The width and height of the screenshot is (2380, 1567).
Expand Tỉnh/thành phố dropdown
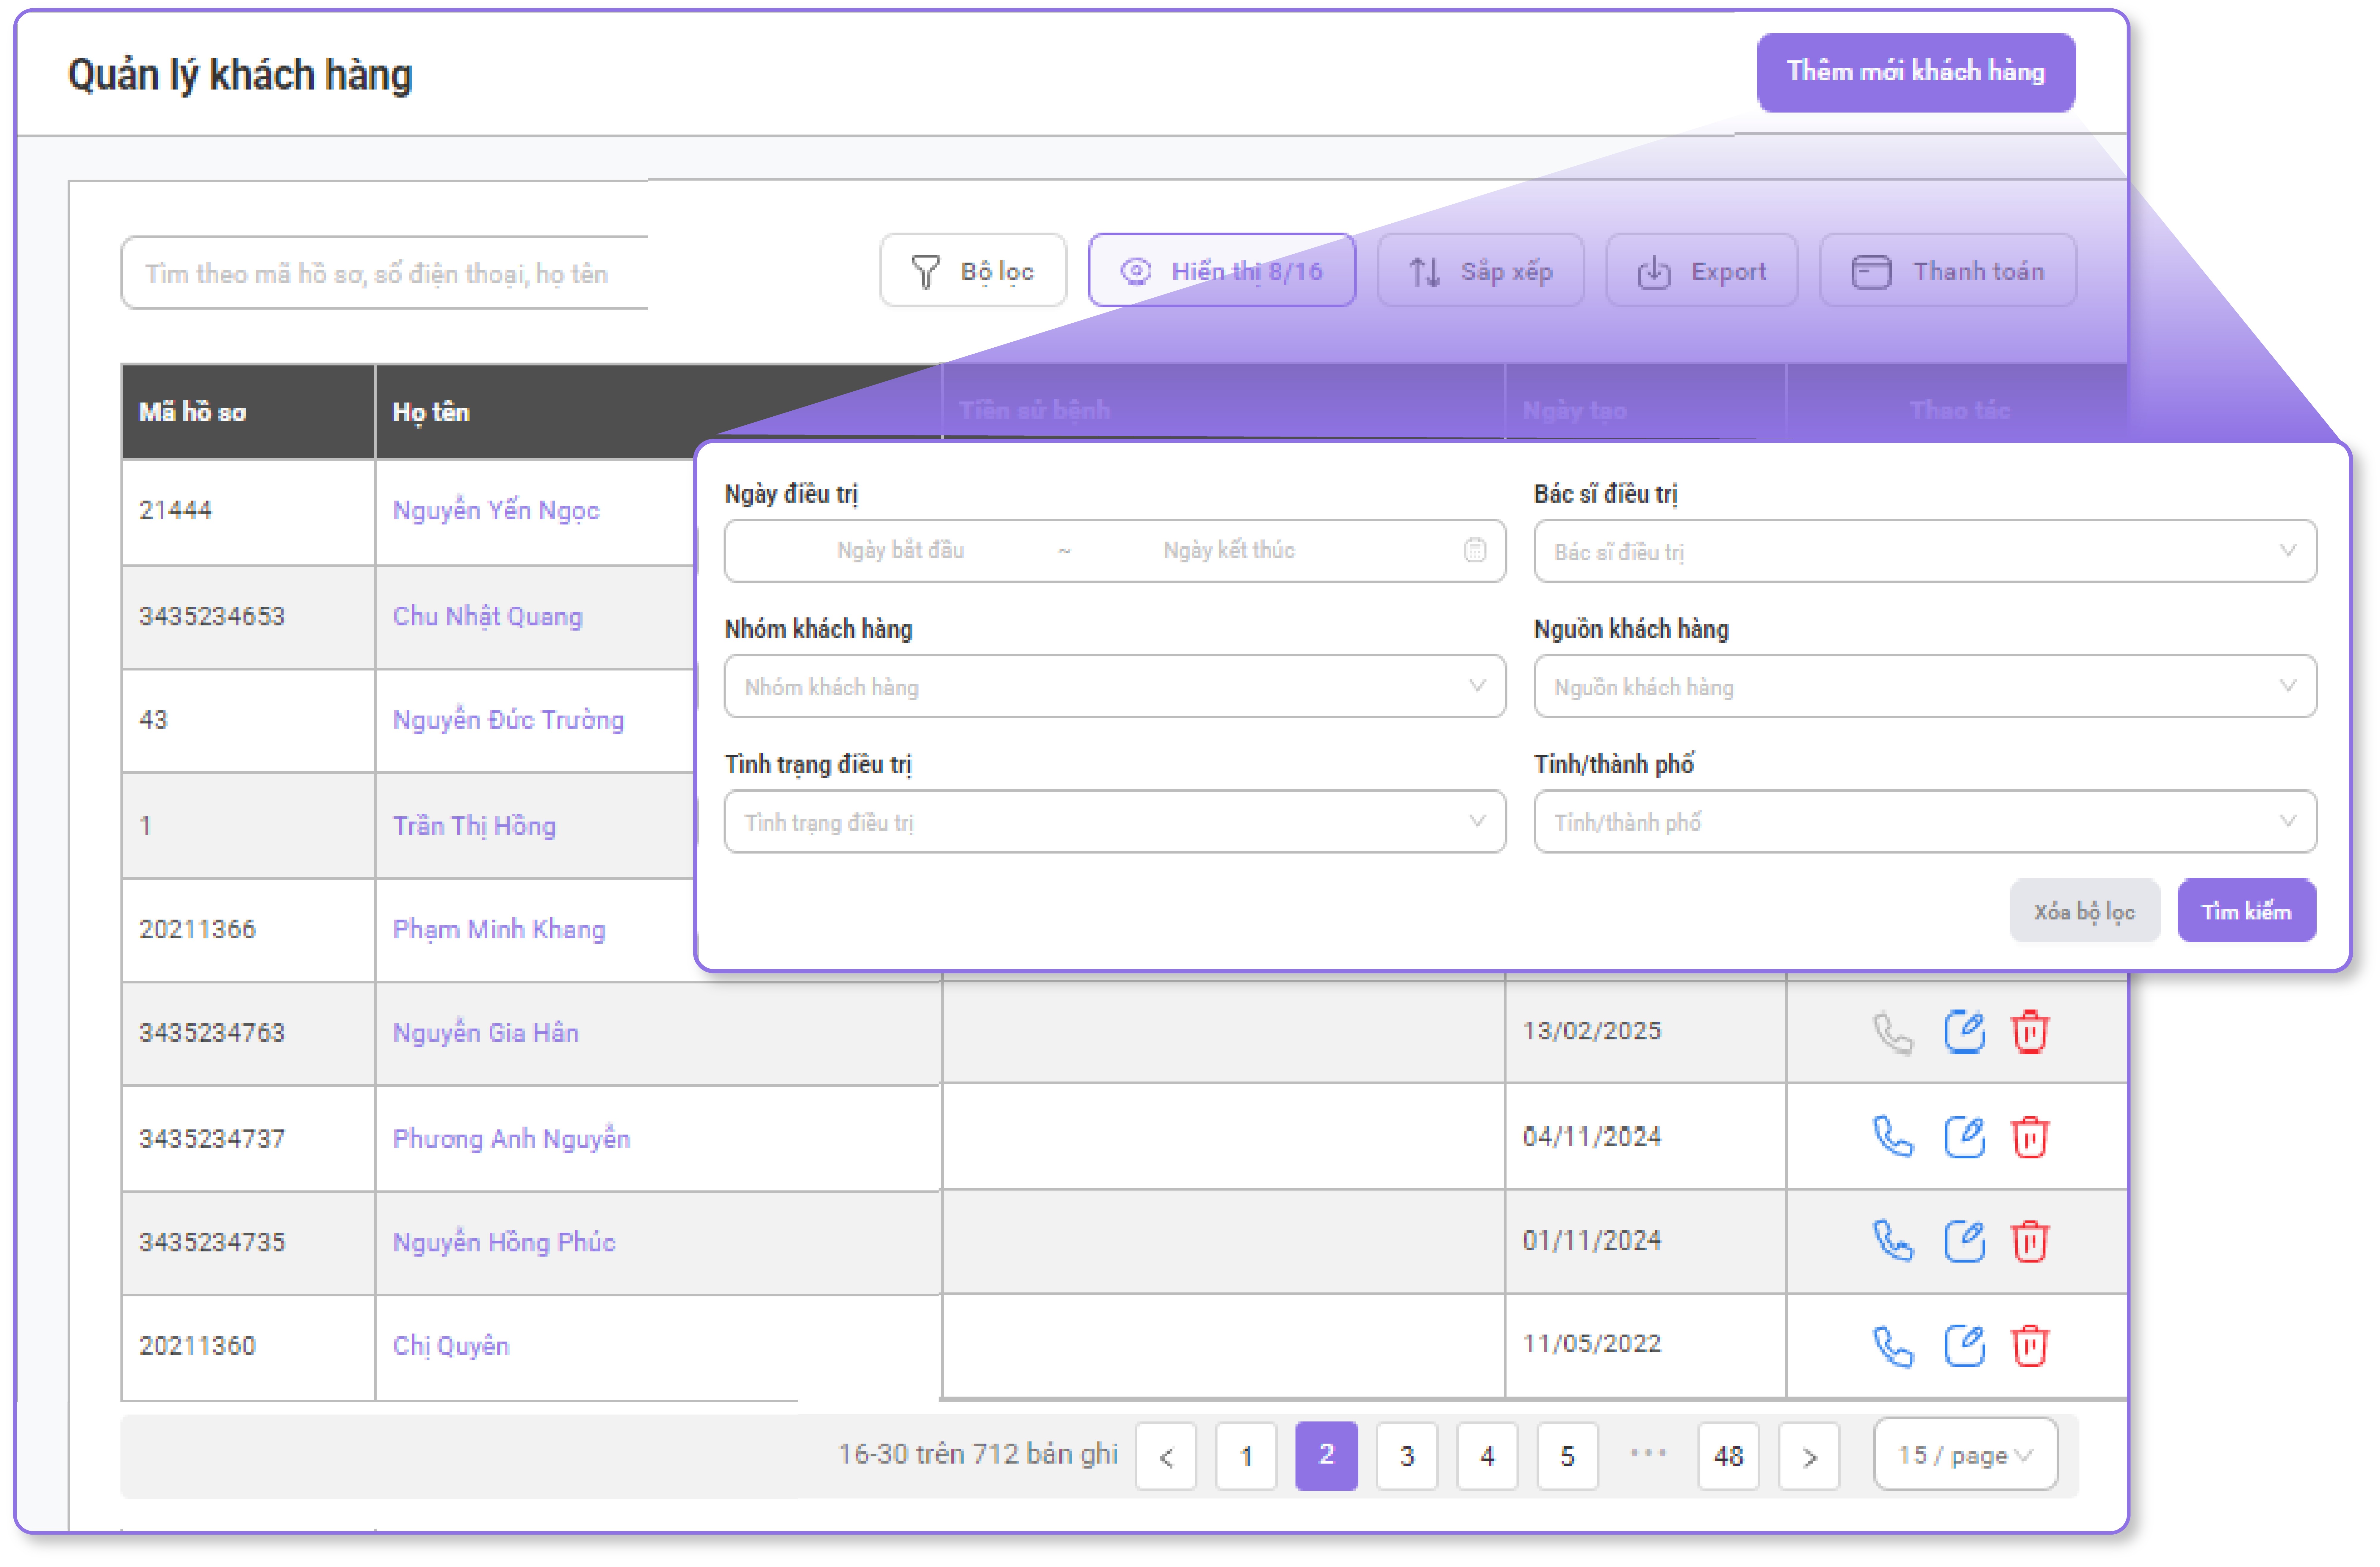click(1925, 821)
